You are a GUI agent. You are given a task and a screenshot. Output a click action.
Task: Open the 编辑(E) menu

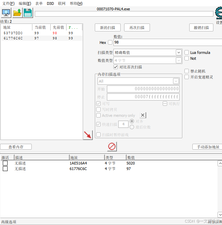25,3
